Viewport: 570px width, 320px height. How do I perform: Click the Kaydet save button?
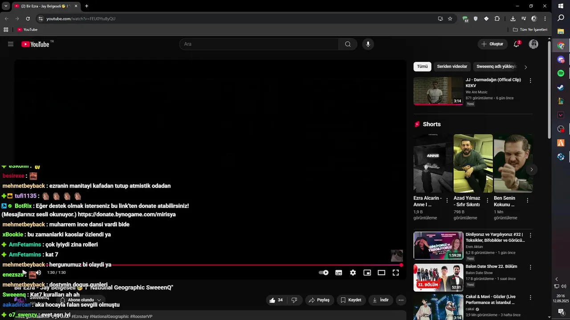point(351,300)
